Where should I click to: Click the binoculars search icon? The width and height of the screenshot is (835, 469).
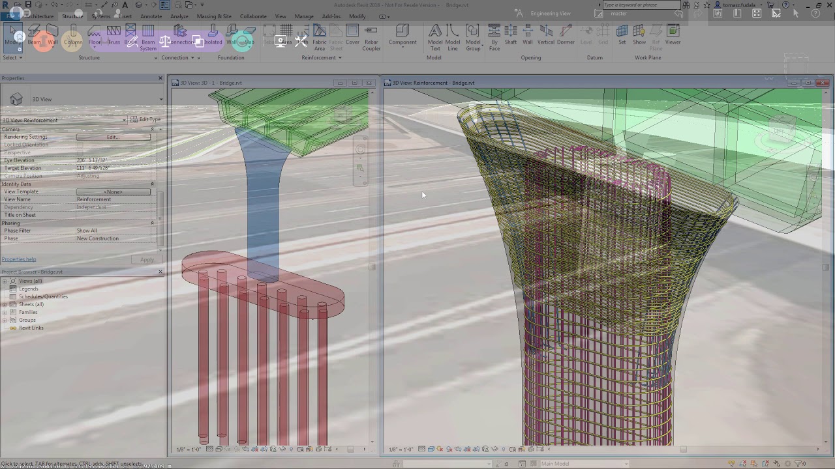tap(687, 5)
